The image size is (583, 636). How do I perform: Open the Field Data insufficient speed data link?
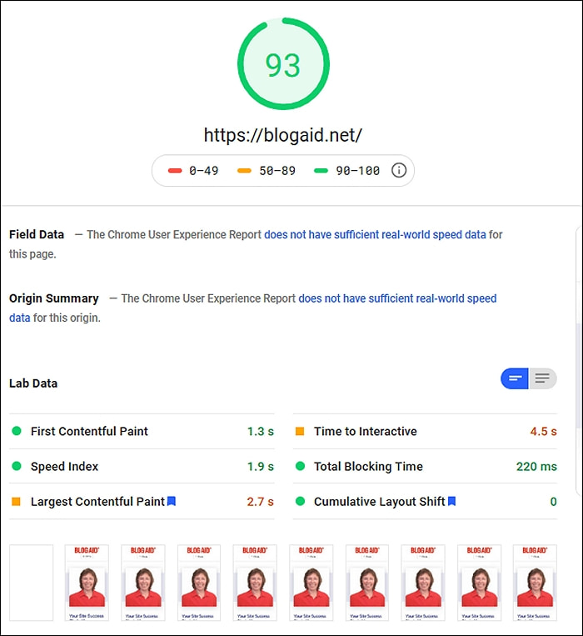[x=375, y=234]
